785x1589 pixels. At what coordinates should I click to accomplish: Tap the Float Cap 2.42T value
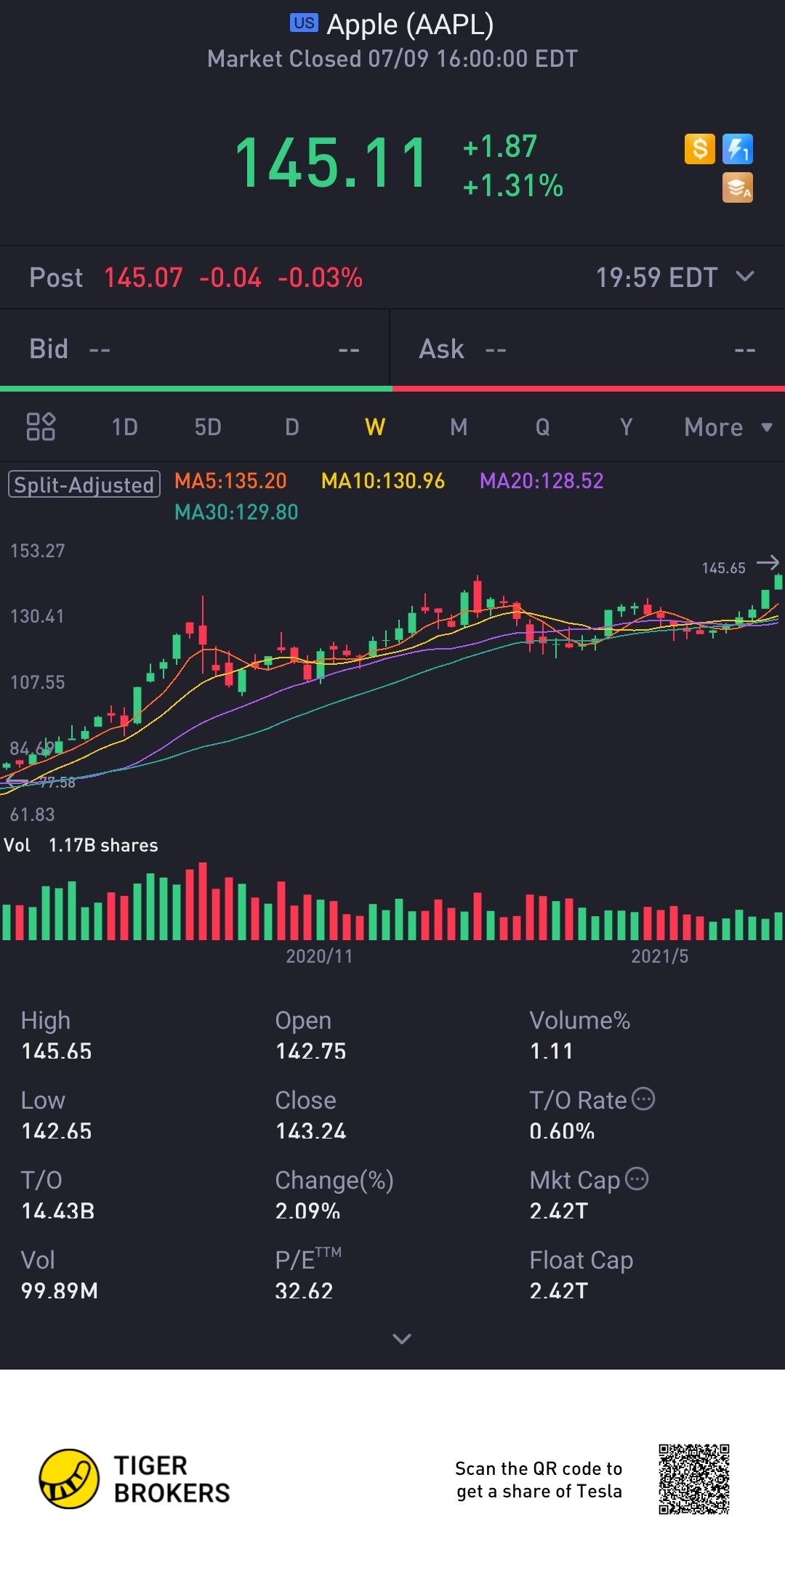point(558,1291)
